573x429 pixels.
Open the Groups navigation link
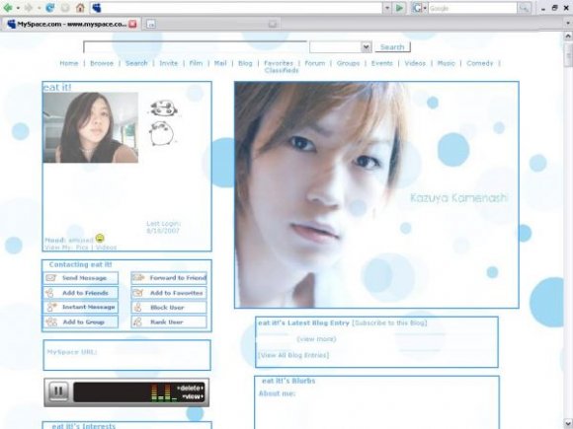[x=349, y=63]
